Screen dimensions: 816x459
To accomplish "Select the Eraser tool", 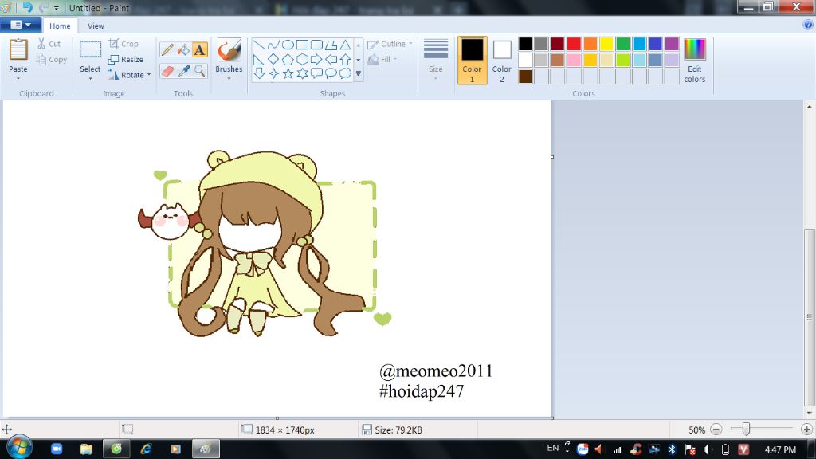I will (167, 71).
